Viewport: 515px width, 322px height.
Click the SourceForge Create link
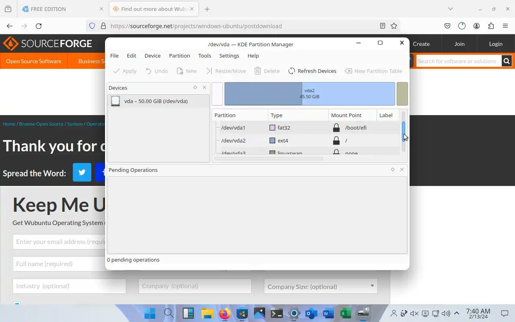click(x=421, y=44)
